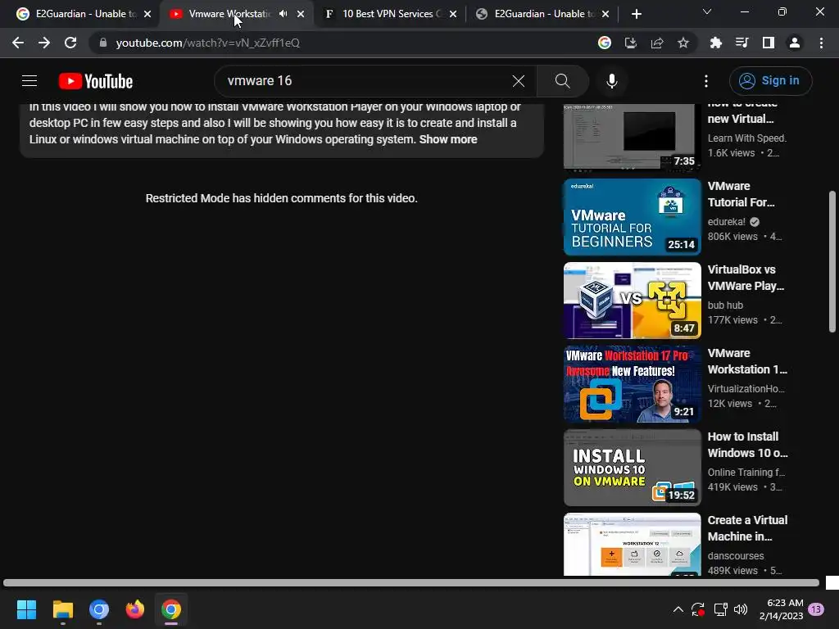The width and height of the screenshot is (839, 629).
Task: Visit the edureka! channel
Action: pos(726,221)
